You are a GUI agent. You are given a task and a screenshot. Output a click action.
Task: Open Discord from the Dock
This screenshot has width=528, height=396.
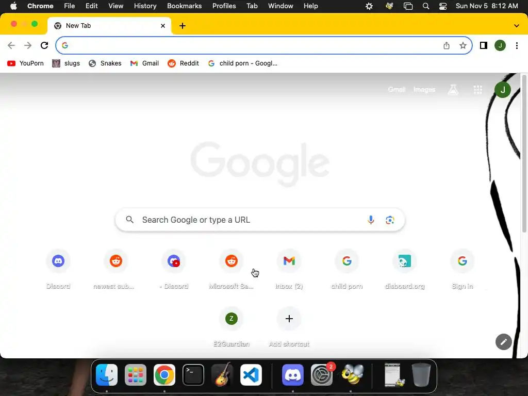pos(293,375)
